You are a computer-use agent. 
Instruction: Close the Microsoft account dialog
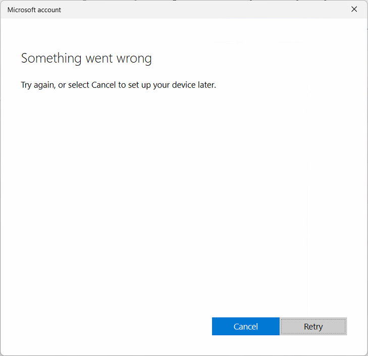point(354,10)
